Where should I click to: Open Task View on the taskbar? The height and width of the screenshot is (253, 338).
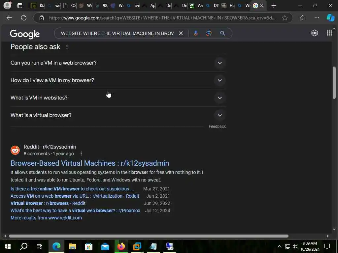(x=40, y=246)
